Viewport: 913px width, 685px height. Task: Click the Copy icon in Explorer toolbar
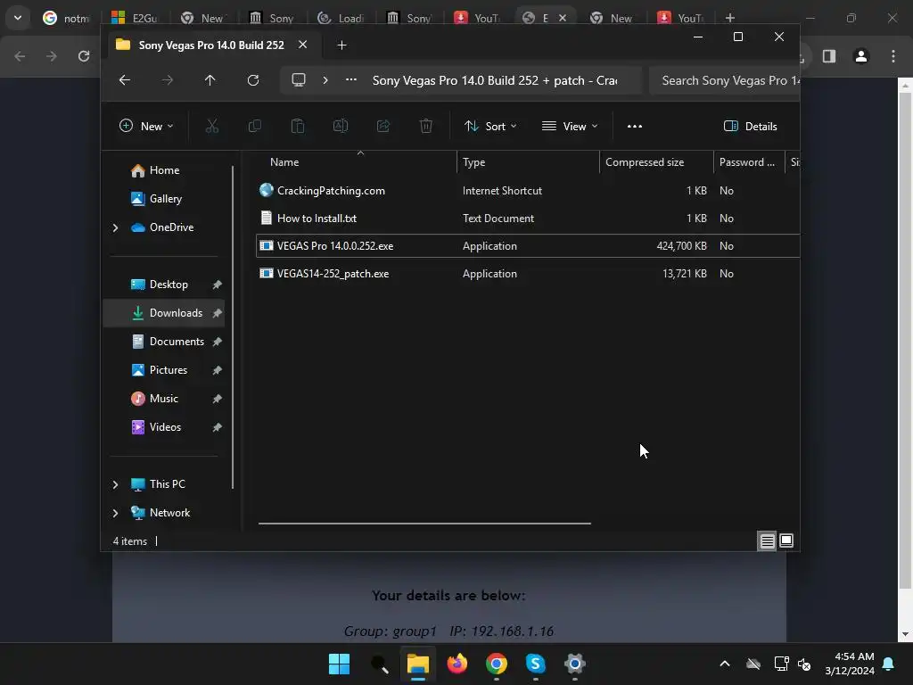pos(254,126)
